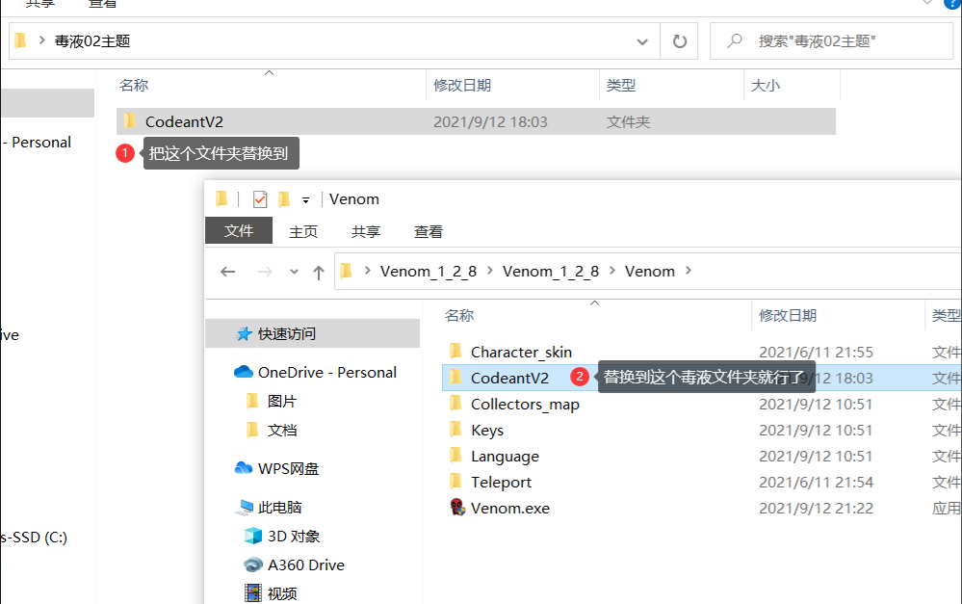Viewport: 962px width, 604px height.
Task: Select Character_skin folder
Action: coord(521,352)
